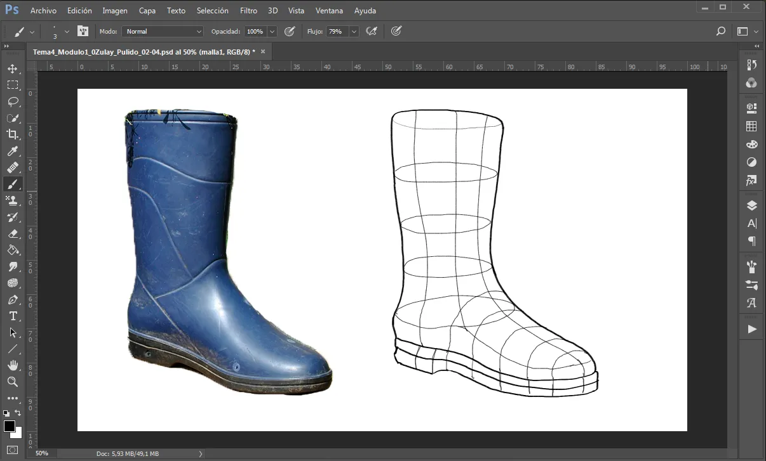Open the Libraries panel icon
Screen dimensions: 766x461
[752, 108]
